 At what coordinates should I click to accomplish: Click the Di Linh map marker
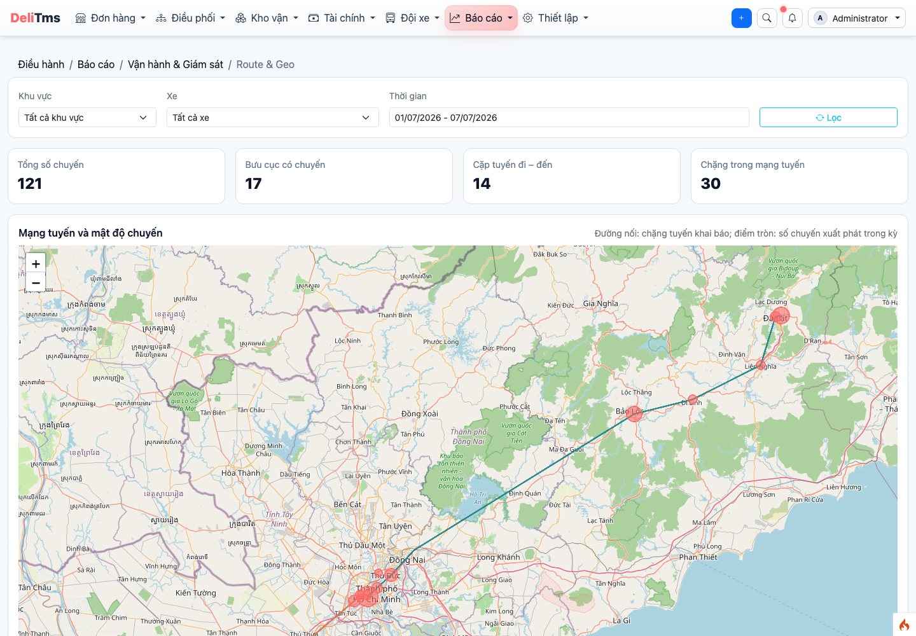tap(693, 400)
